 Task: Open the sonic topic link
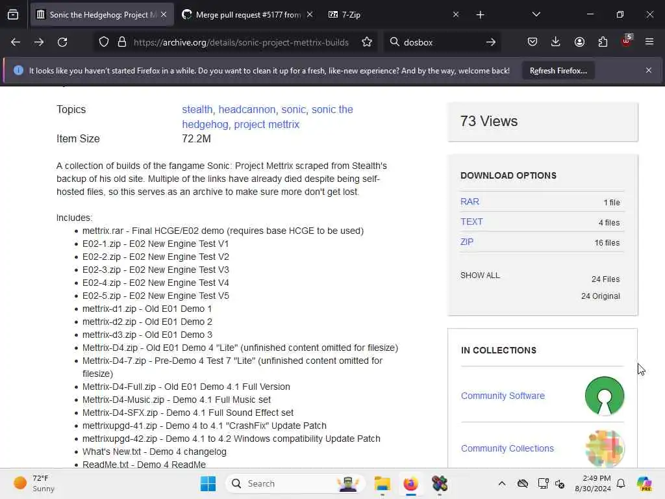[x=294, y=109]
